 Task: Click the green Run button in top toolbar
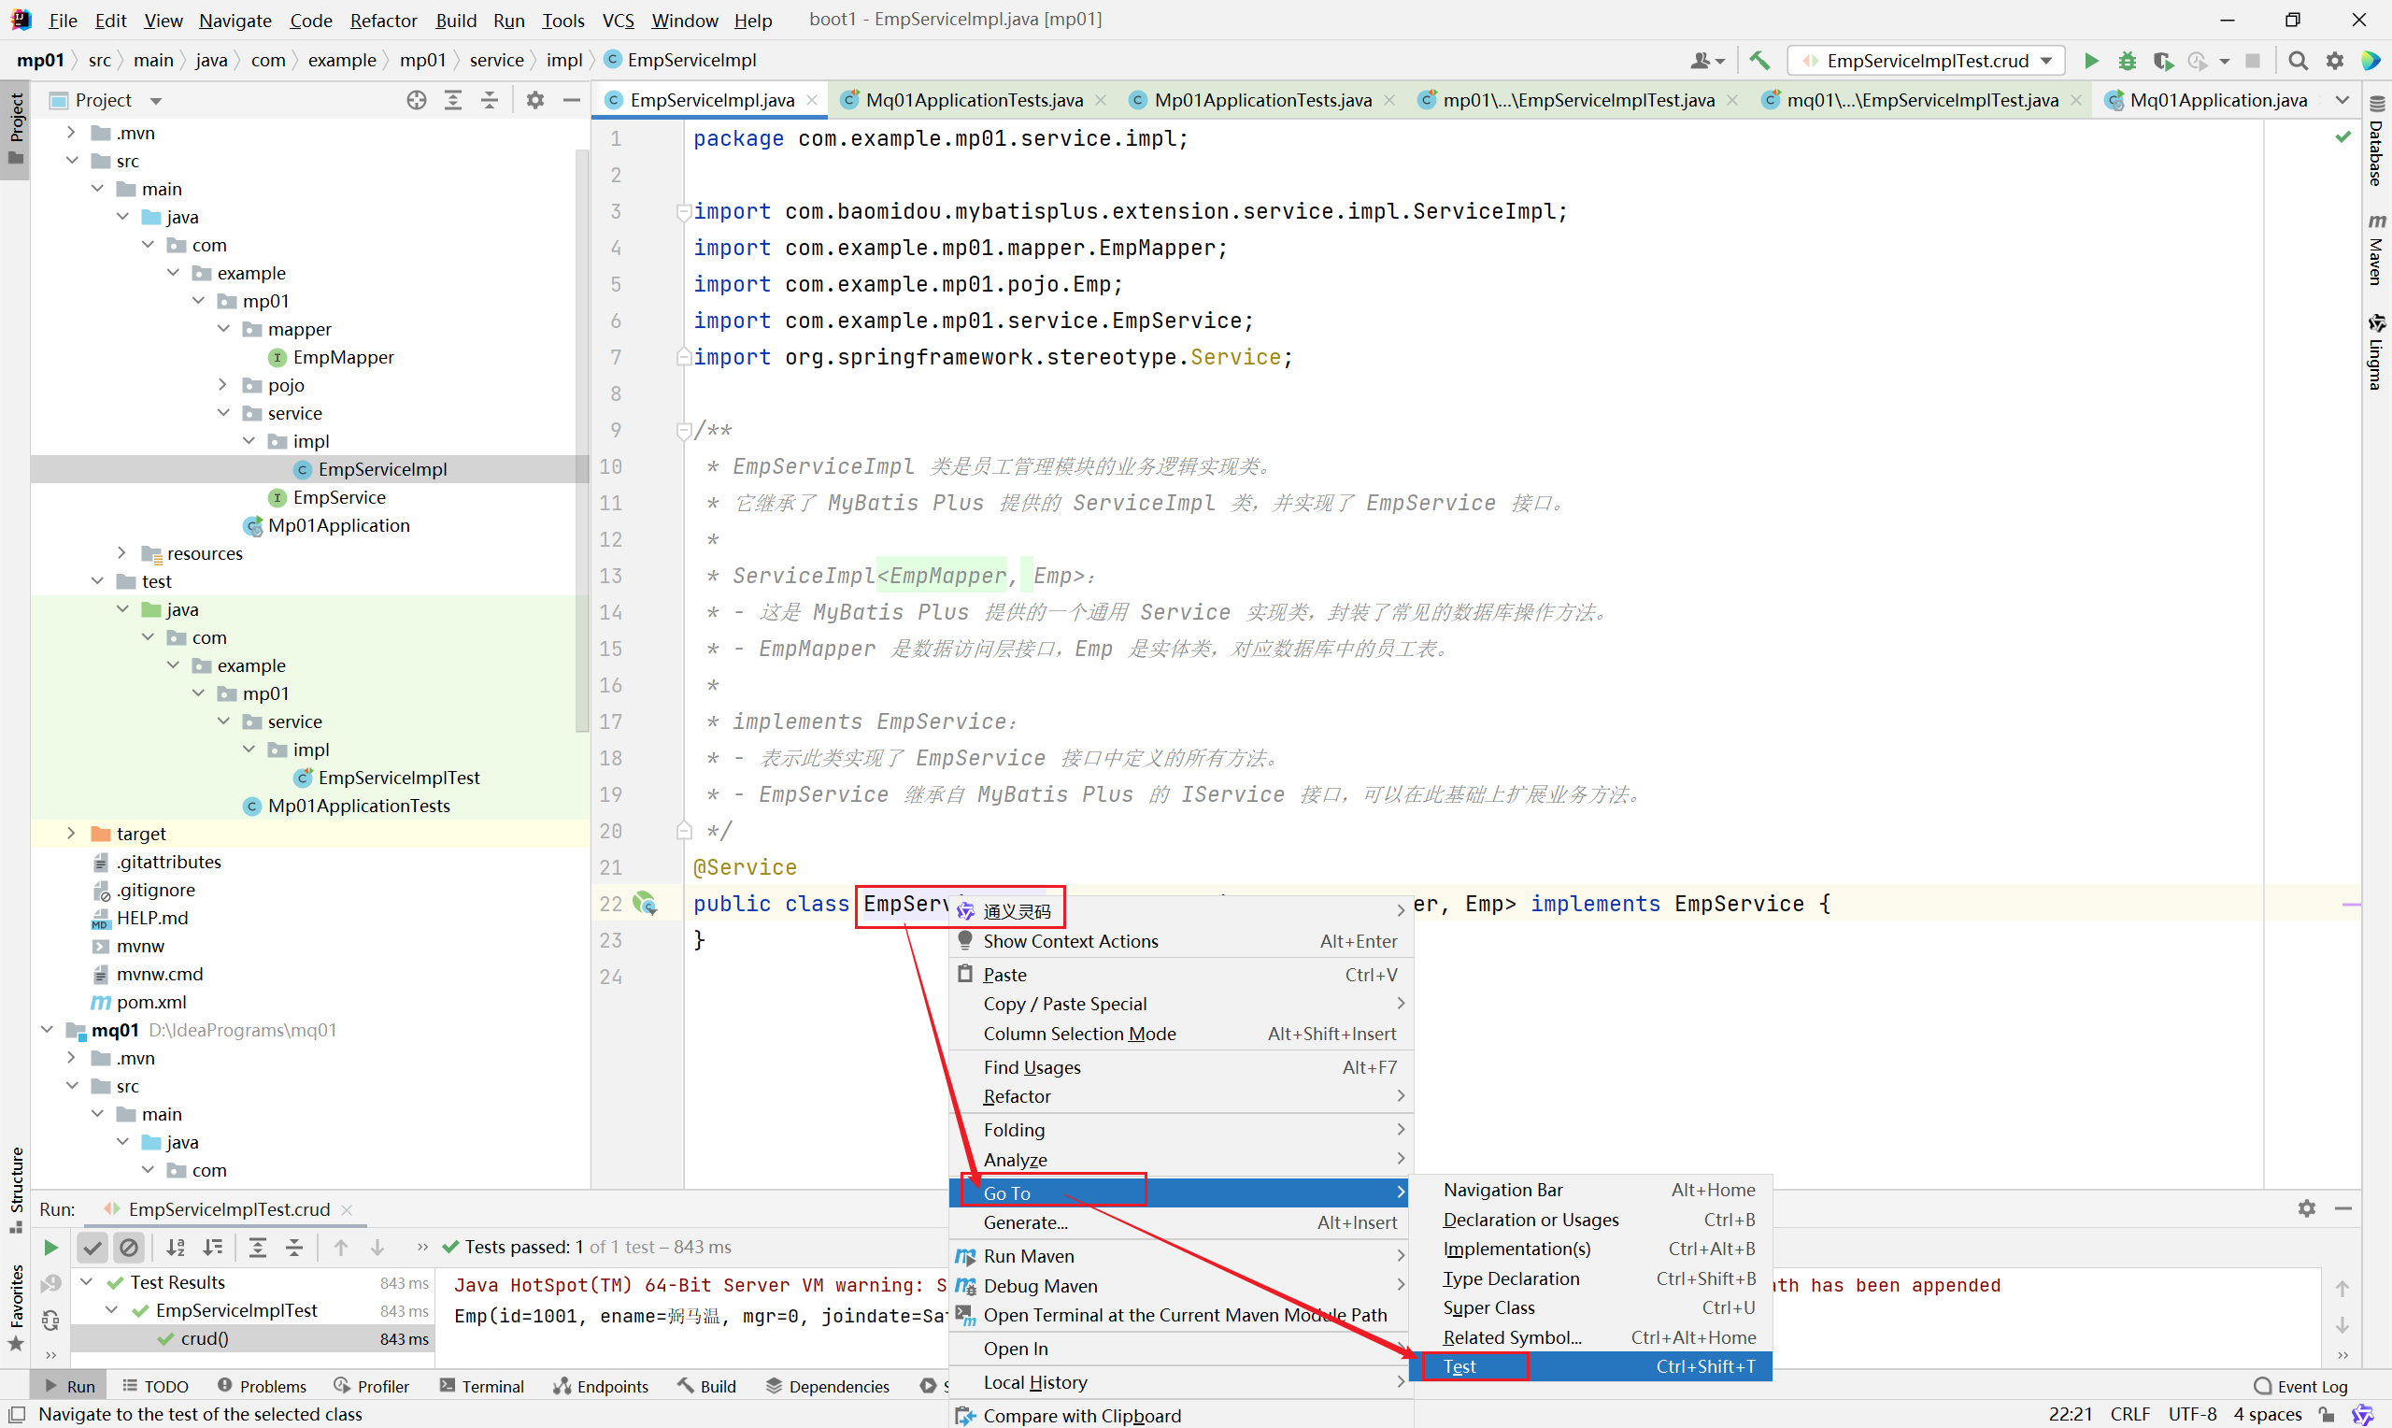tap(2090, 61)
